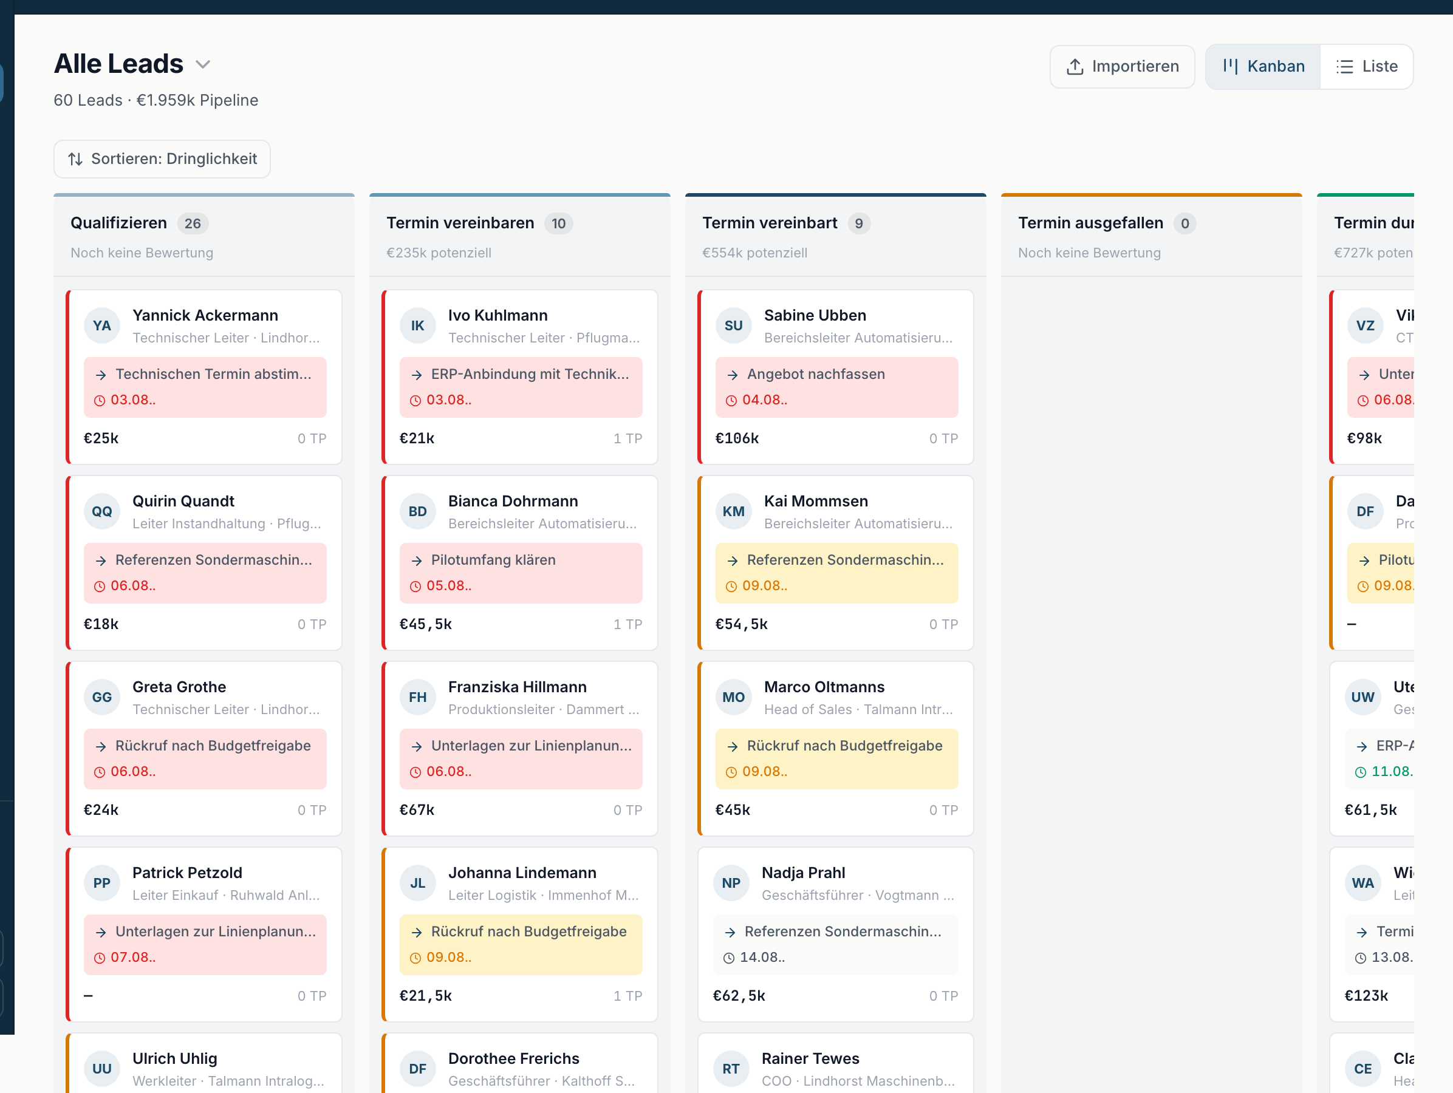
Task: Select the Termin vereinbaren column header
Action: click(x=519, y=236)
